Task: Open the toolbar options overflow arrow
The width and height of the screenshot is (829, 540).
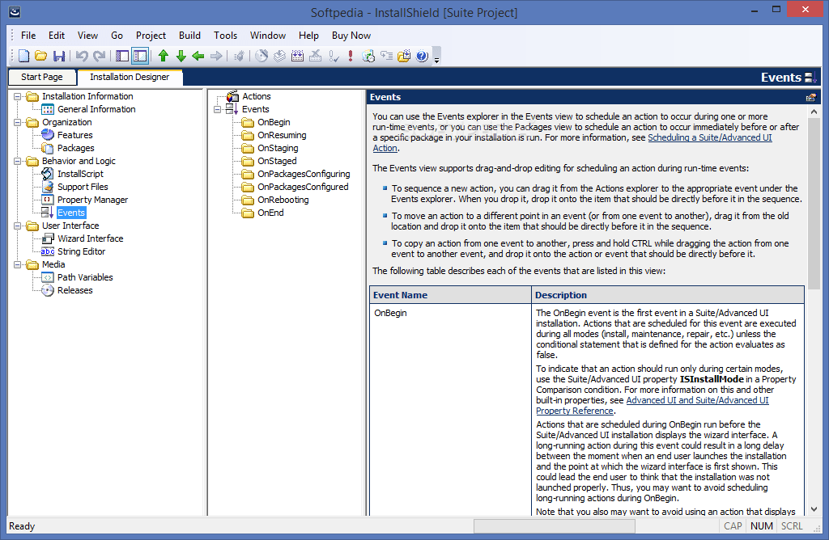Action: 436,57
